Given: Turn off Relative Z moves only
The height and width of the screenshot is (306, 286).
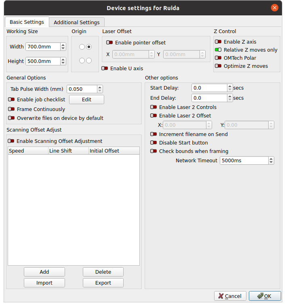Looking at the screenshot, I should [x=218, y=50].
